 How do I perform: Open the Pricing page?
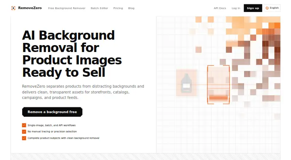[118, 8]
